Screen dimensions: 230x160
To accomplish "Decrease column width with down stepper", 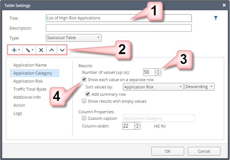I will point(137,127).
